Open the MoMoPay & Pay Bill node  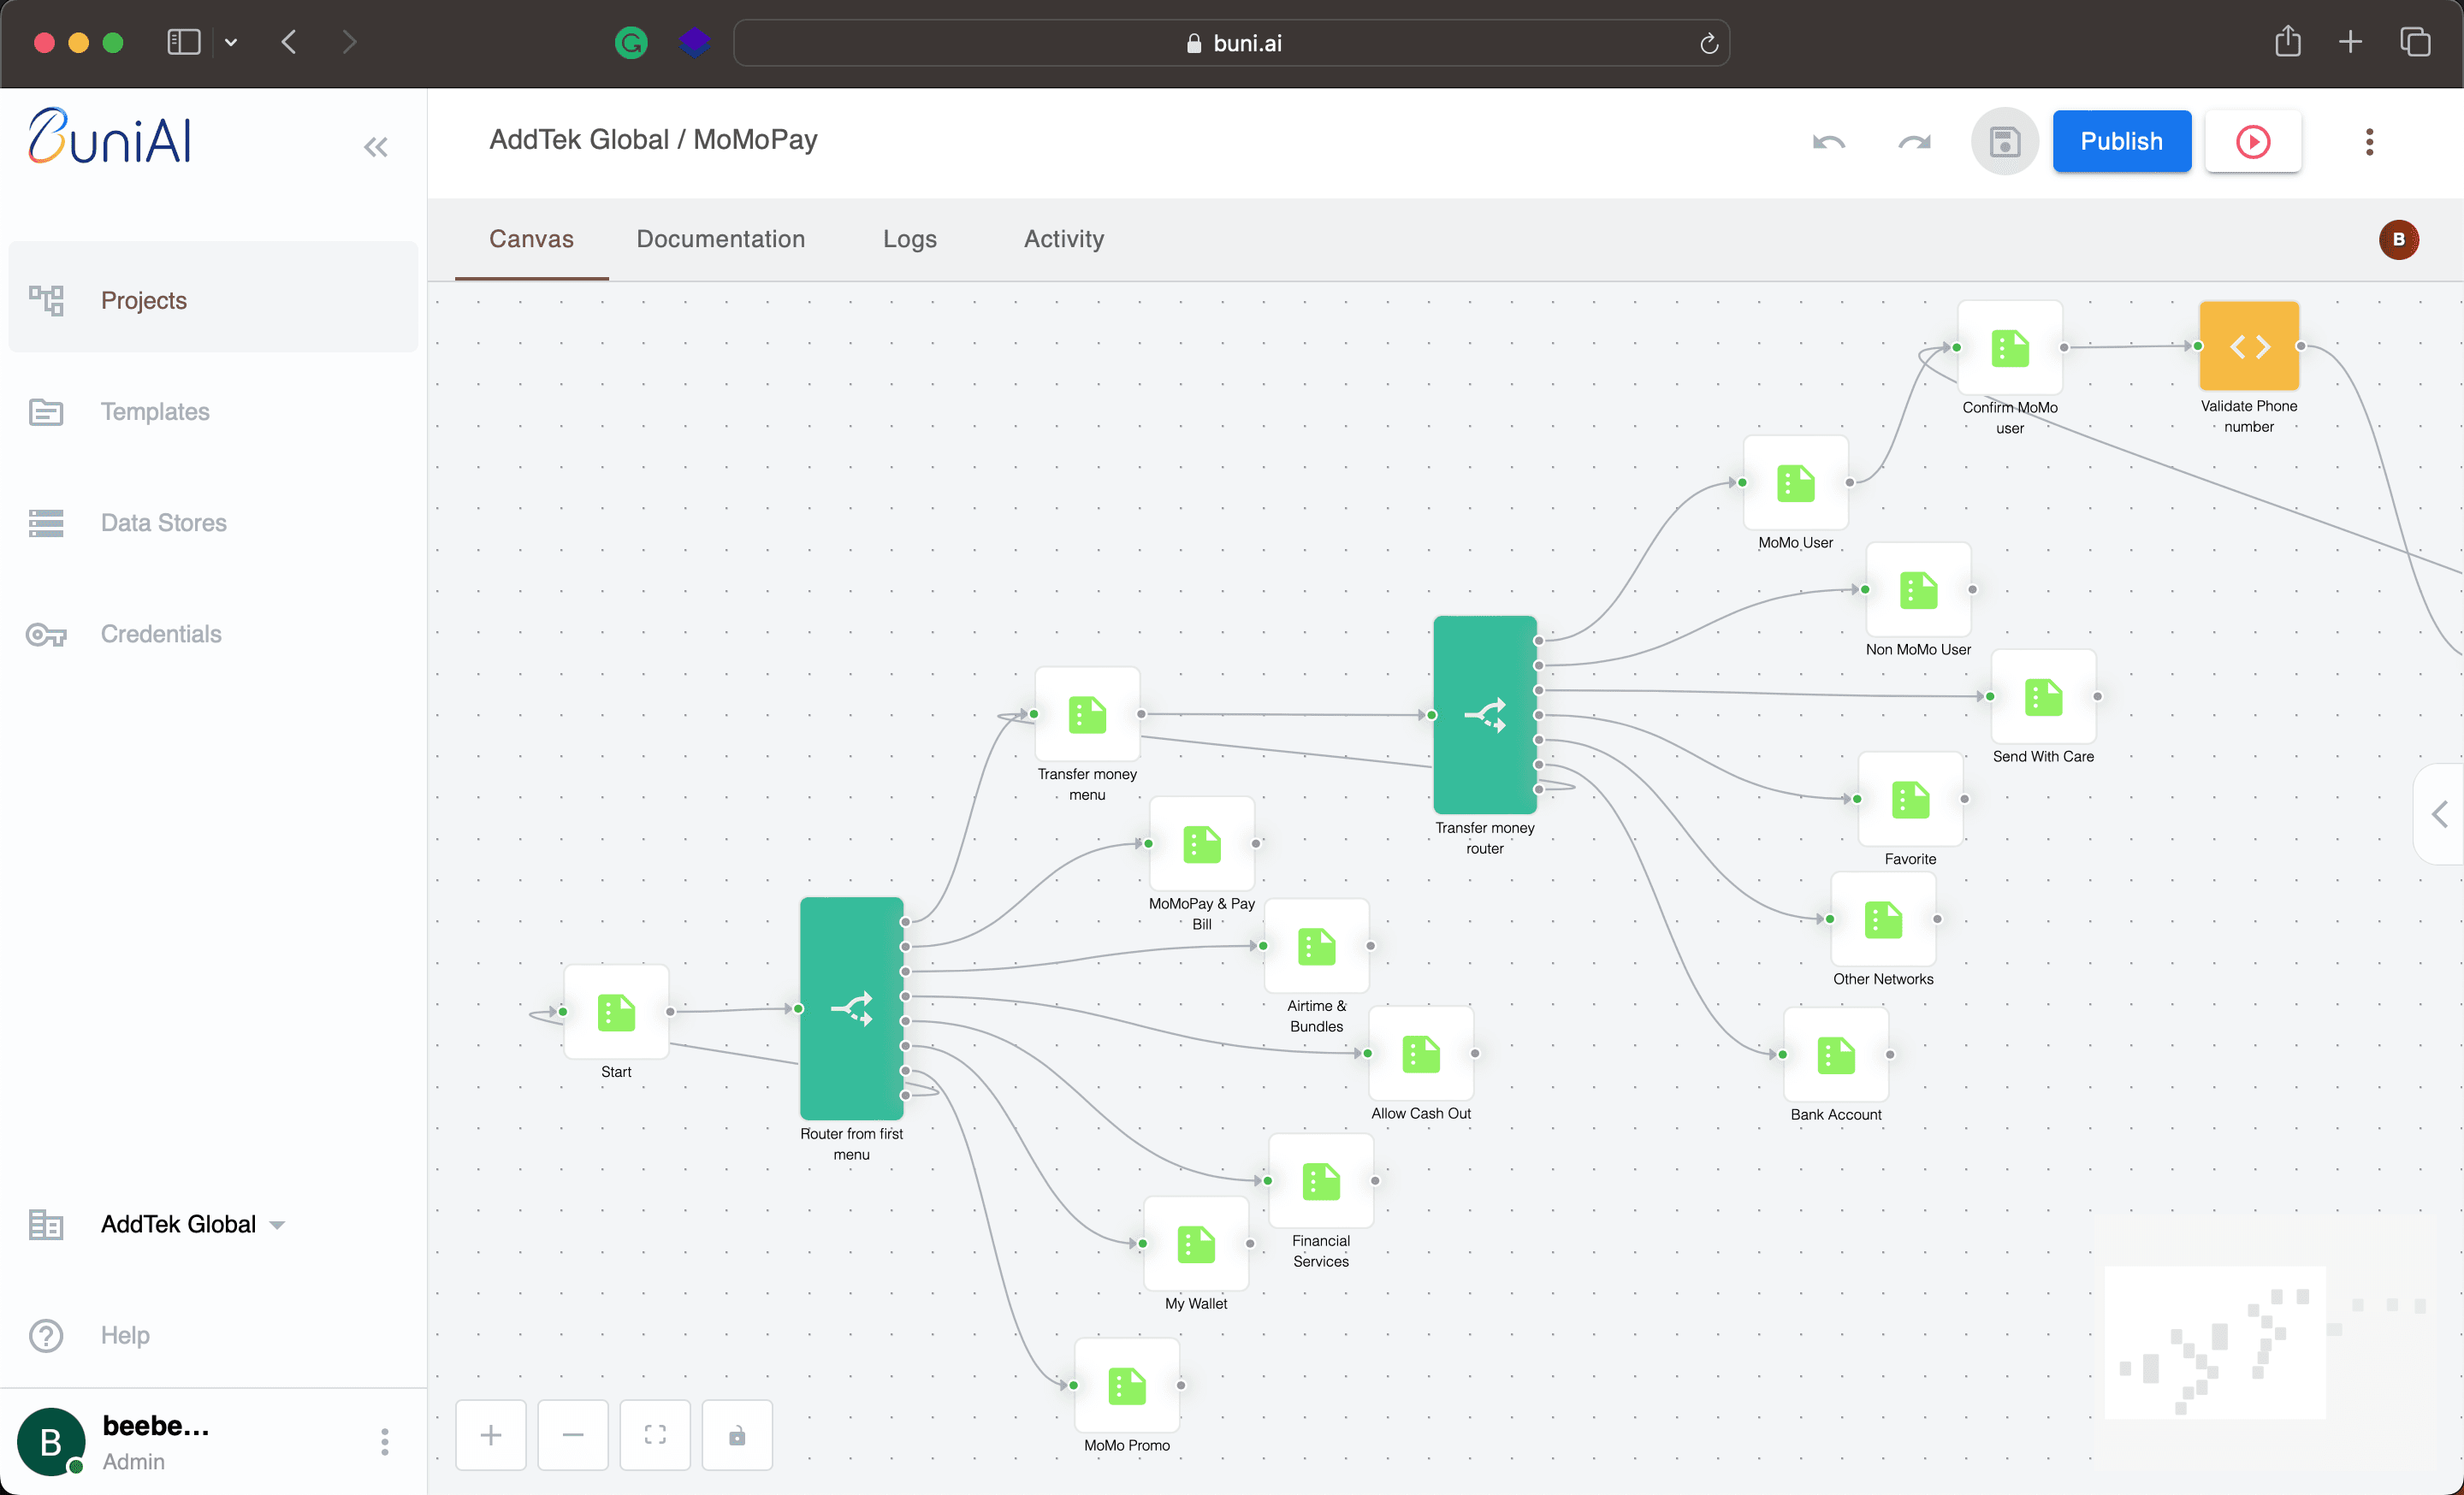click(1202, 843)
